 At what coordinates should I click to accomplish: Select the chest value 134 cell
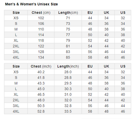pyautogui.click(x=41, y=57)
